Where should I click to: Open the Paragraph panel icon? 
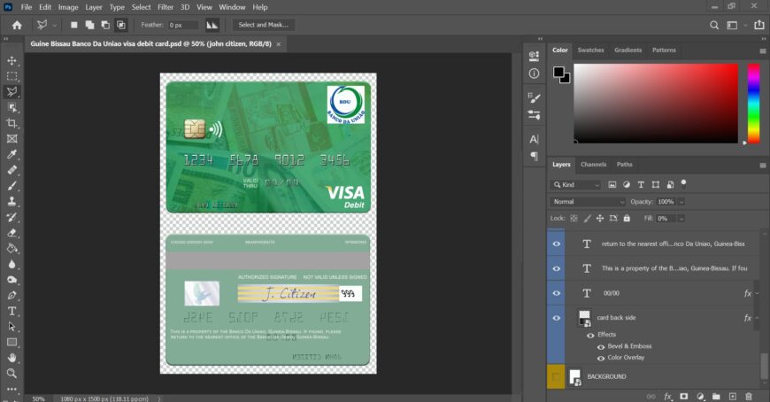point(534,156)
